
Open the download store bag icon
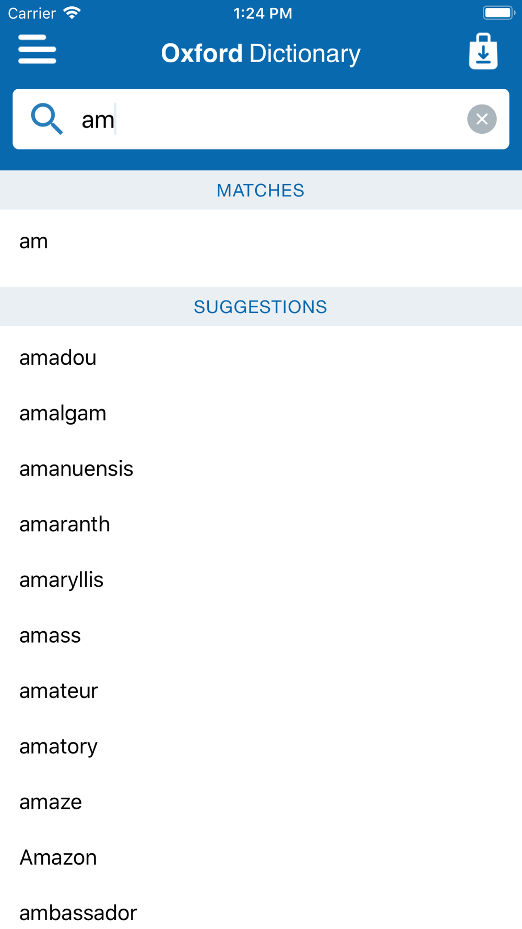pos(483,51)
